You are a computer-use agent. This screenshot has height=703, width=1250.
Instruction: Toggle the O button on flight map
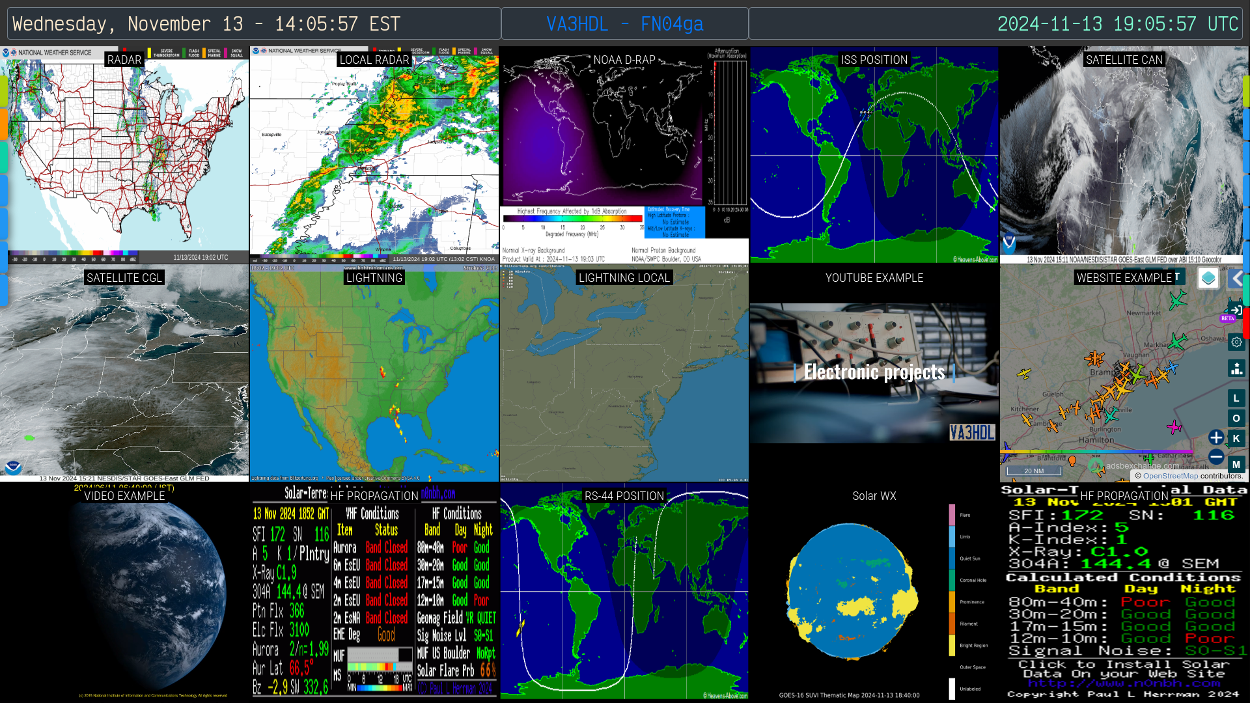click(x=1236, y=419)
